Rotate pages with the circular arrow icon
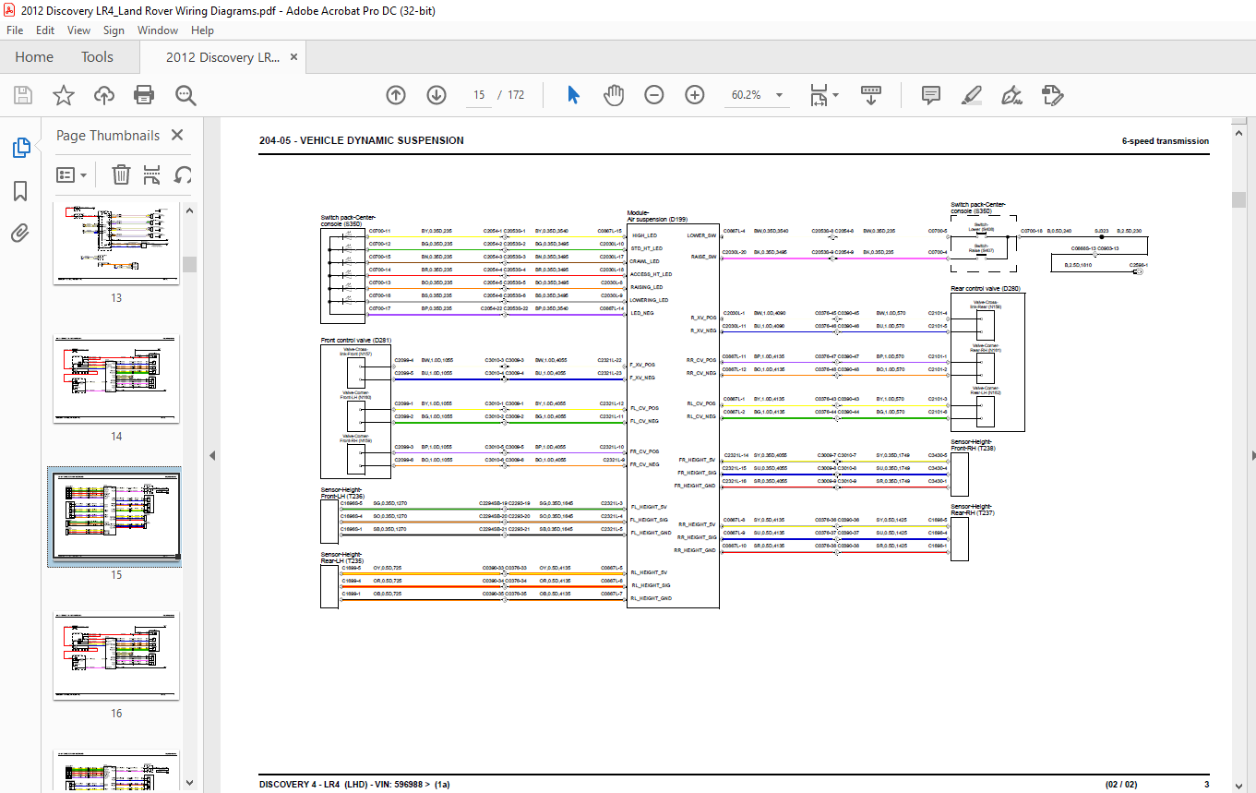1256x793 pixels. [x=183, y=174]
